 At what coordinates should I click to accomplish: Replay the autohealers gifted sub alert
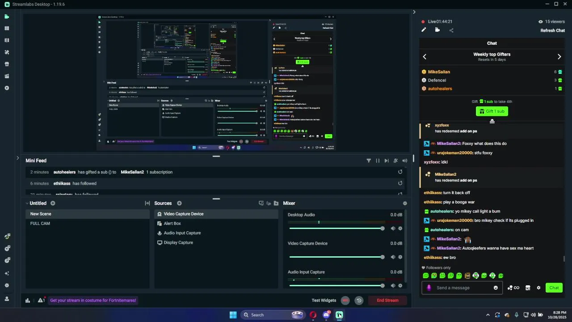[x=400, y=172]
